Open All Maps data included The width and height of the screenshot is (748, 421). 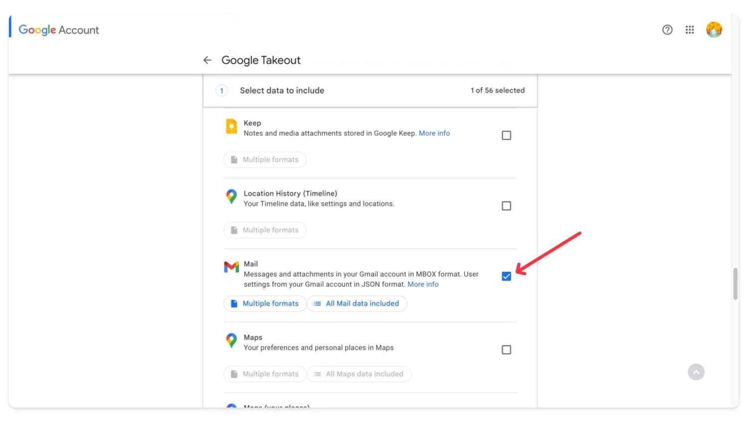(359, 374)
